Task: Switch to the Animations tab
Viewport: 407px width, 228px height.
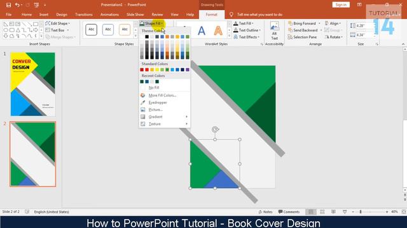Action: click(109, 15)
